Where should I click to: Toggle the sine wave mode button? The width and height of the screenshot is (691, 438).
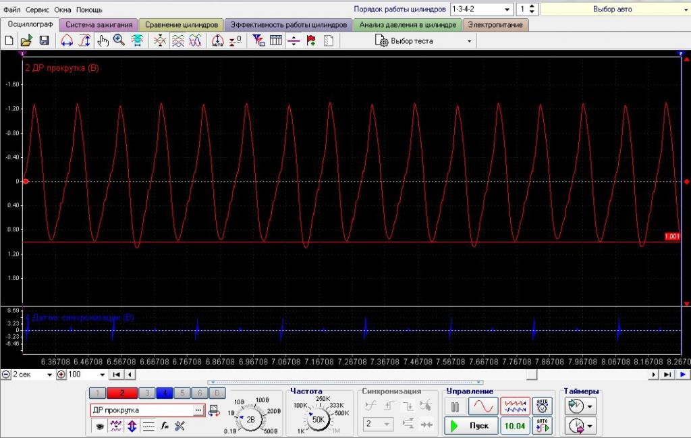pyautogui.click(x=483, y=406)
